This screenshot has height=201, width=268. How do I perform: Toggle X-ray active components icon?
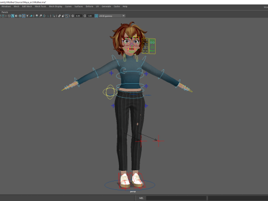(x=63, y=16)
